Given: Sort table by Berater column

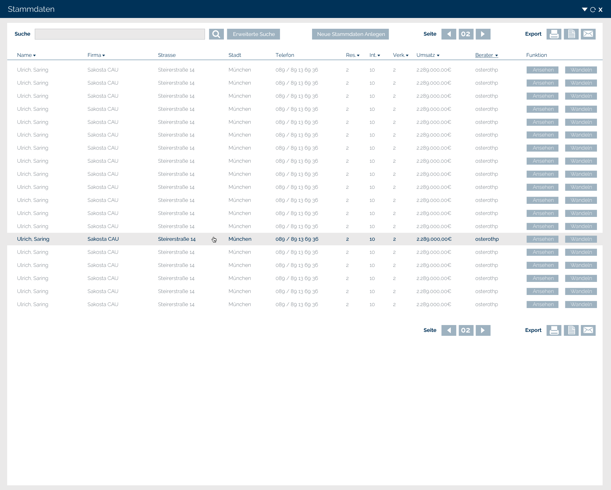Looking at the screenshot, I should click(x=486, y=55).
